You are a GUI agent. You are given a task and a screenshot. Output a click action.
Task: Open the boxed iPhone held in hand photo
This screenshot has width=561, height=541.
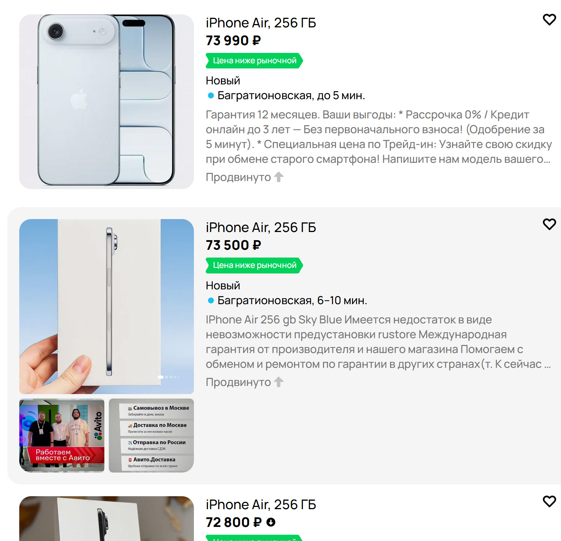coord(107,306)
